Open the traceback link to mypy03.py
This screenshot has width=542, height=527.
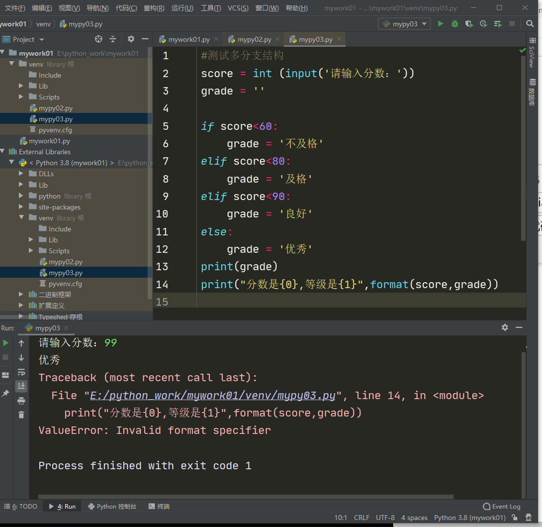click(x=213, y=396)
